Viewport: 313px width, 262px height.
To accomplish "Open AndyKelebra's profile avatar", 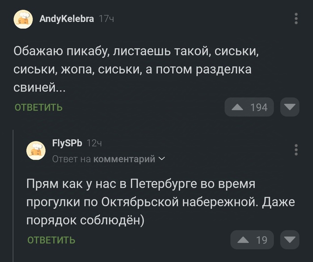I will [23, 19].
